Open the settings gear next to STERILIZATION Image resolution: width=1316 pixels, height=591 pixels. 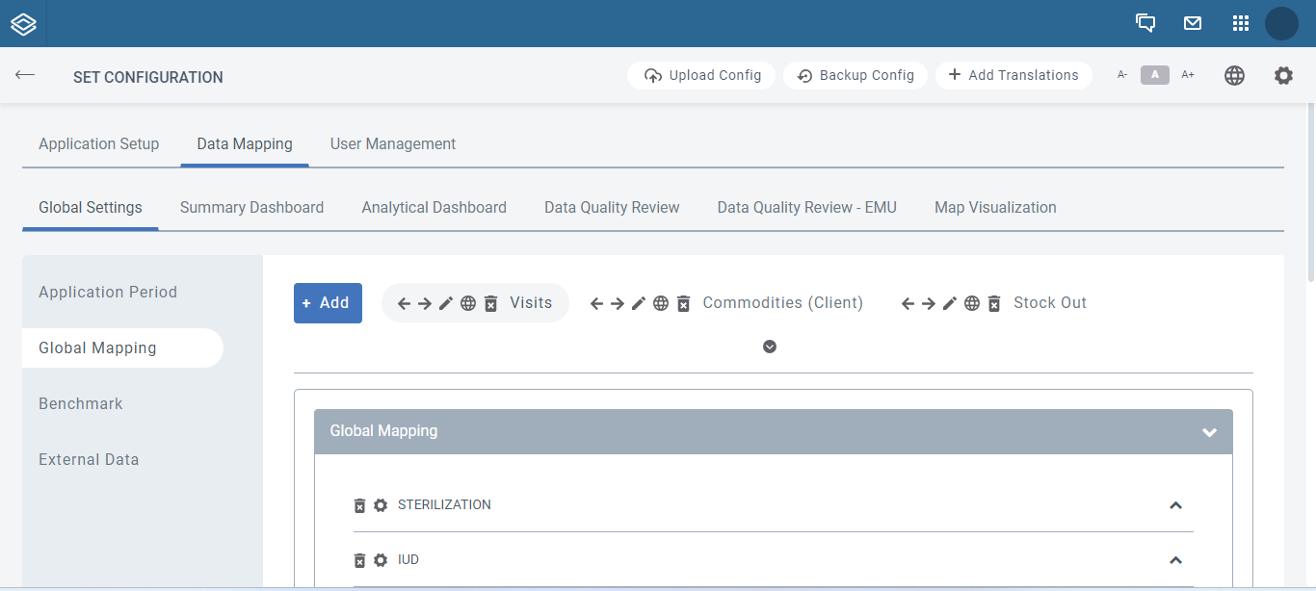tap(379, 504)
